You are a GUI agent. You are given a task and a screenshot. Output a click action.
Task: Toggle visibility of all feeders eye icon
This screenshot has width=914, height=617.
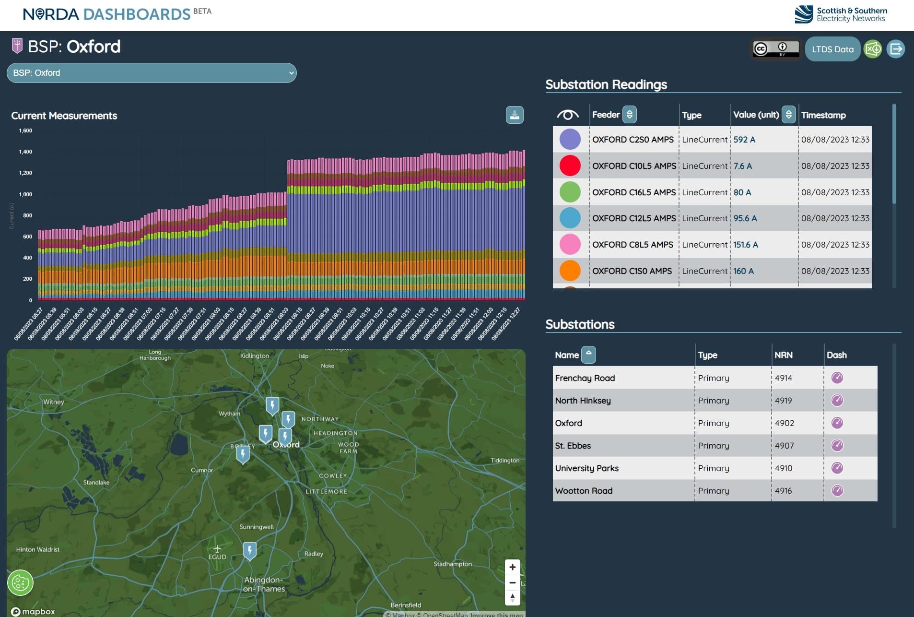tap(568, 115)
